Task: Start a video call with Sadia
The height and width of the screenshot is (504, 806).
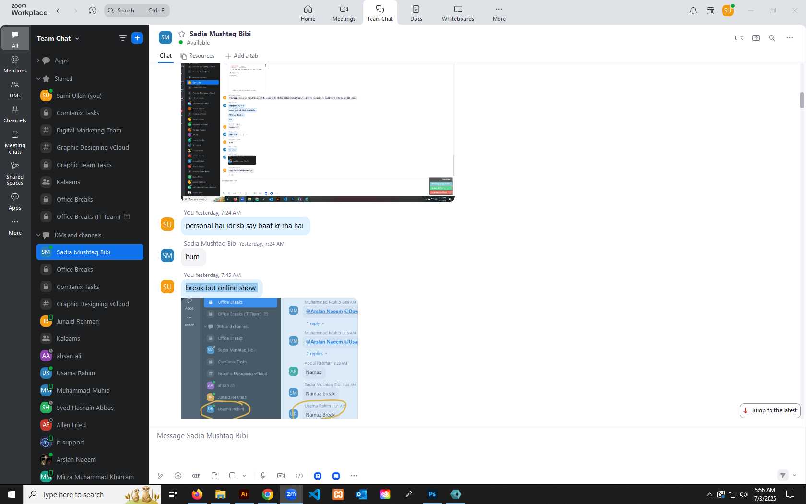Action: [x=739, y=38]
